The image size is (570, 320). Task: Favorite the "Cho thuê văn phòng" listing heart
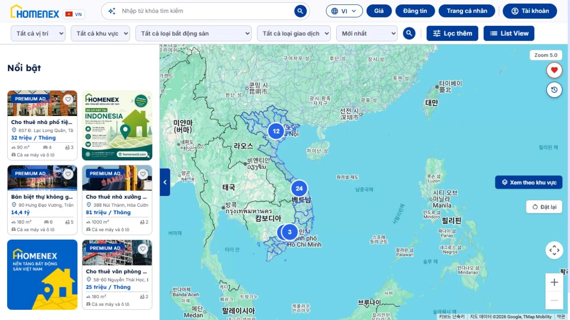coord(143,249)
